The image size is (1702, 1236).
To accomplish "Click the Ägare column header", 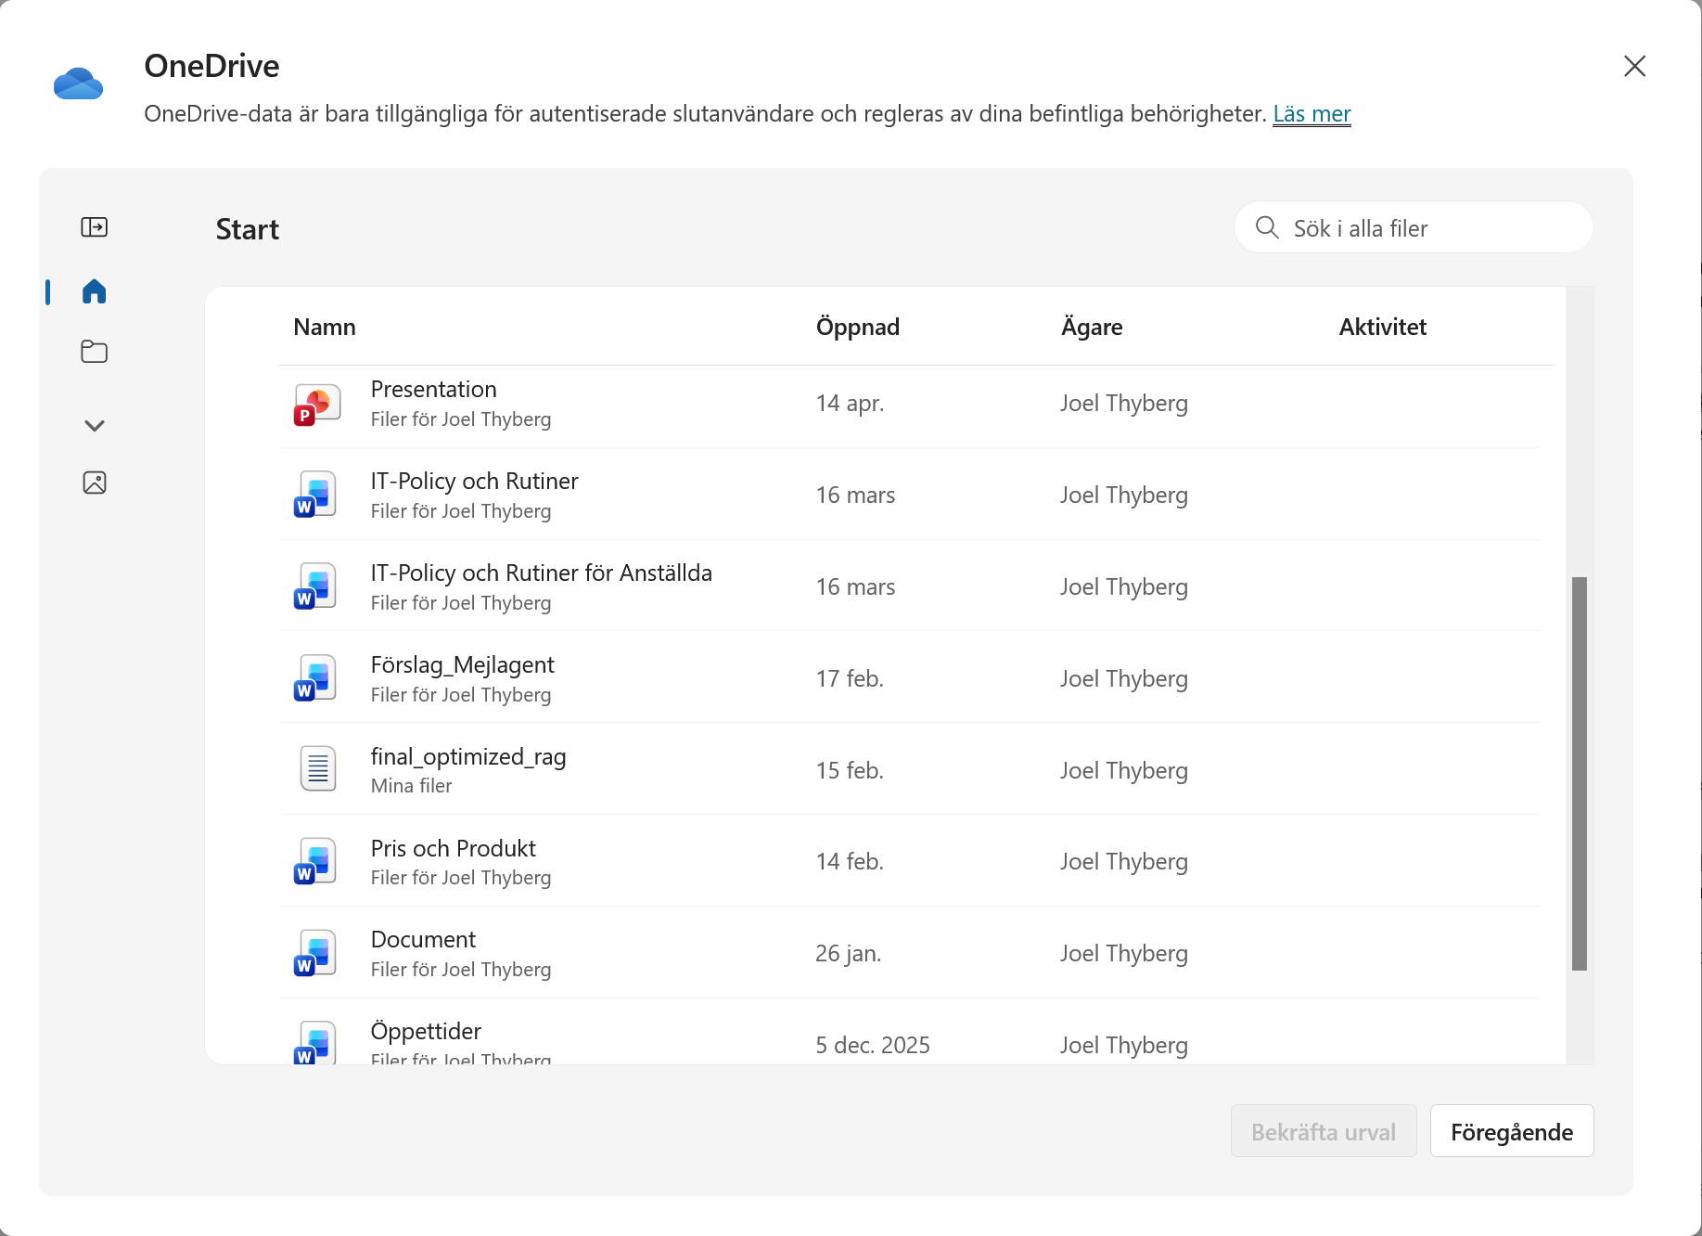I will (1092, 327).
